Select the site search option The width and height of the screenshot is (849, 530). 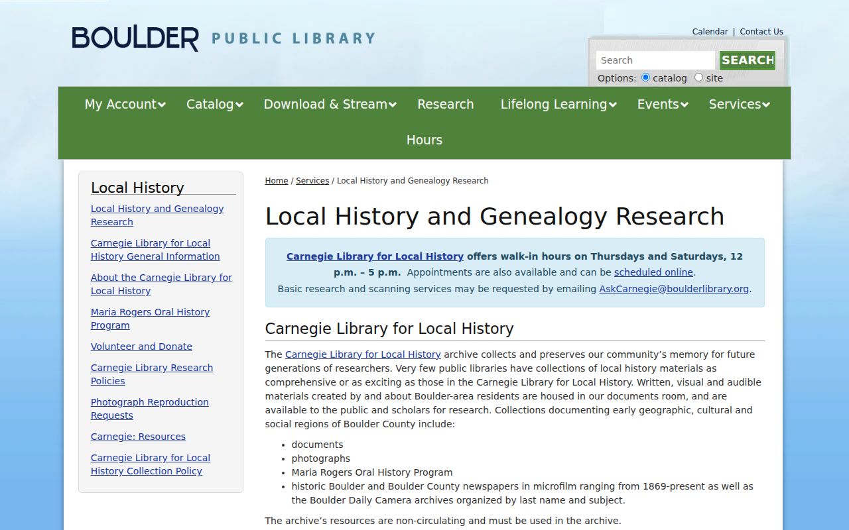pyautogui.click(x=698, y=78)
